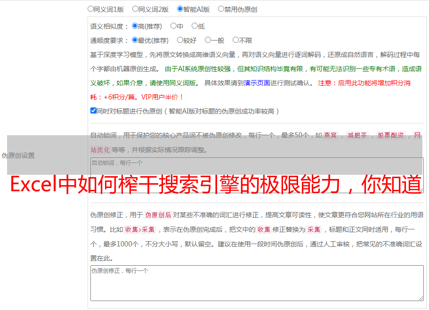Click the 收集>采集 example rule
429x310 pixels.
click(140, 229)
